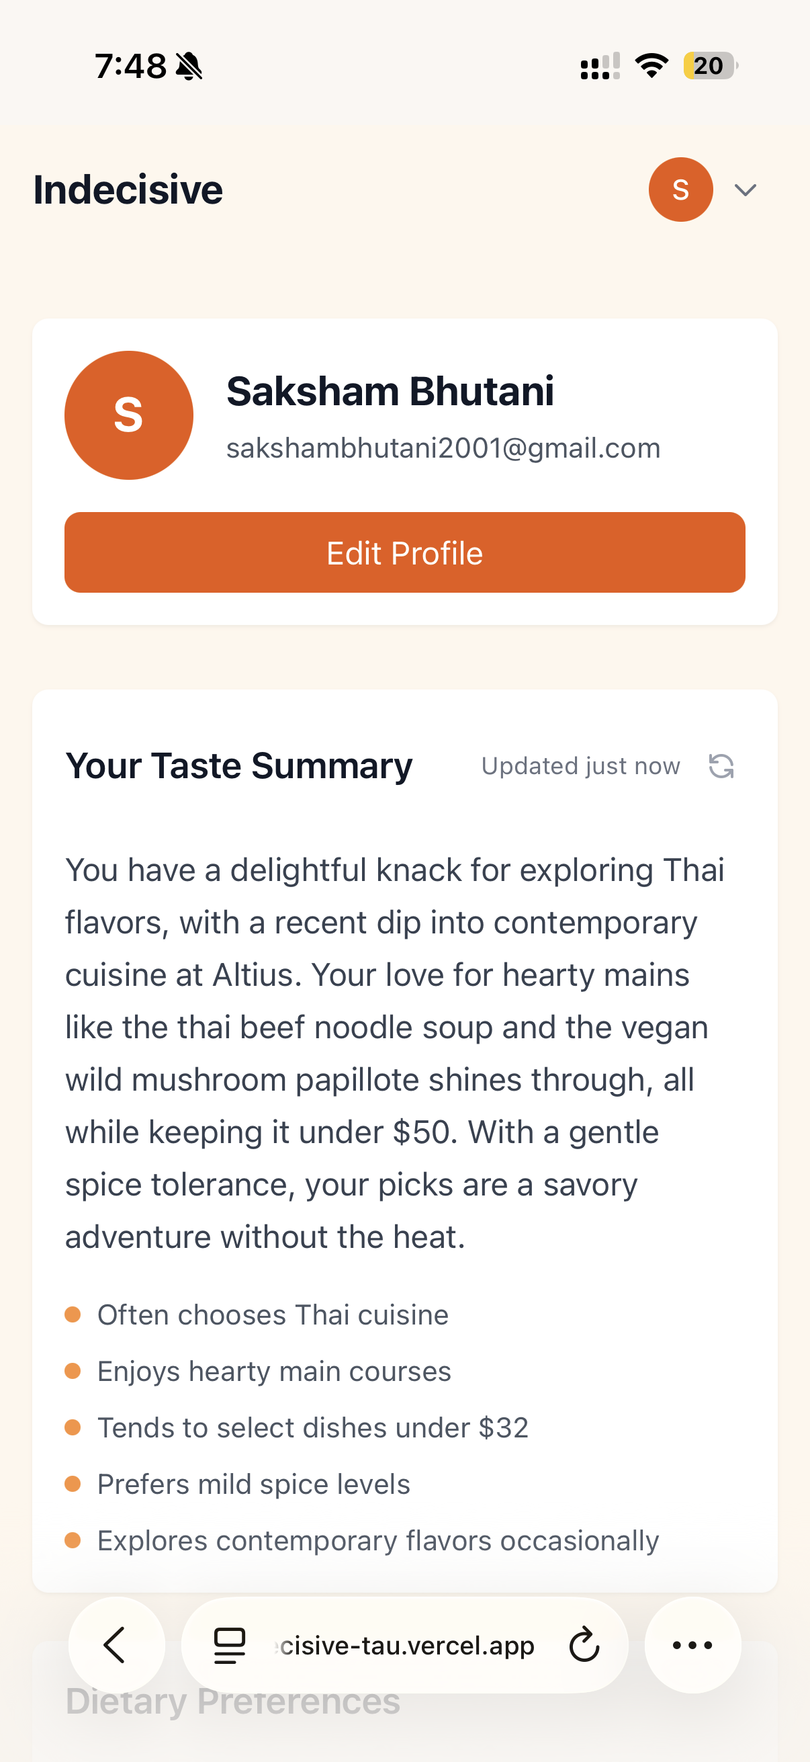Viewport: 810px width, 1762px height.
Task: Click the Indecisive app title
Action: point(128,190)
